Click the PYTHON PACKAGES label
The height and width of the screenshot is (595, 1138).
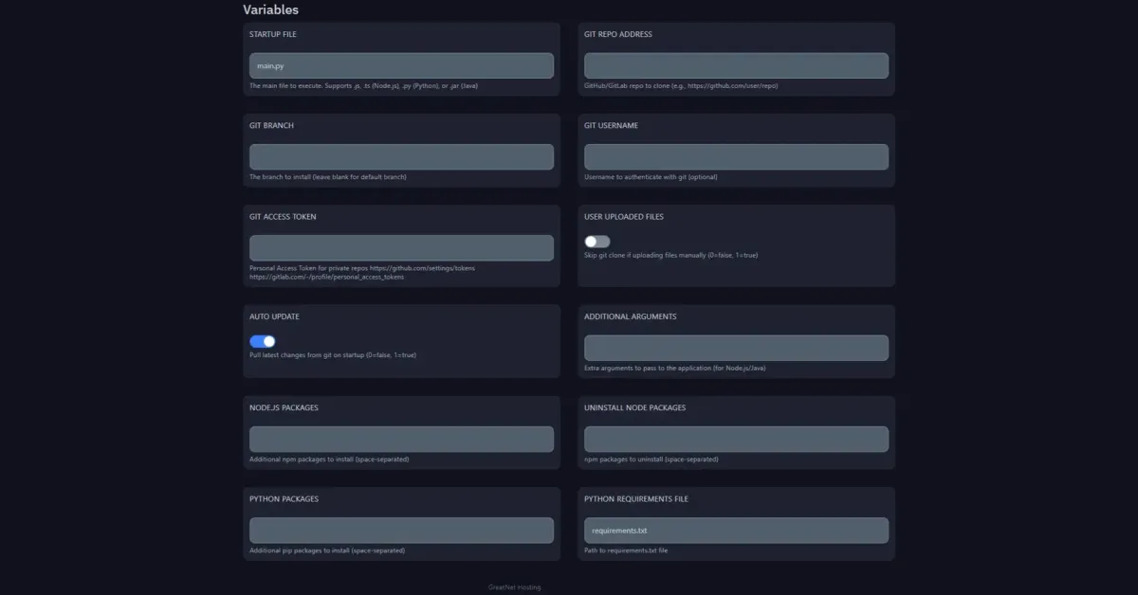tap(284, 498)
